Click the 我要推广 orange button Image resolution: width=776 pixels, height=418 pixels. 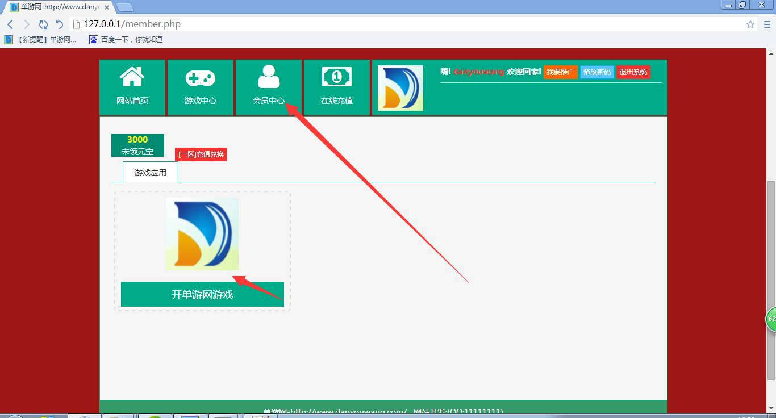(560, 72)
